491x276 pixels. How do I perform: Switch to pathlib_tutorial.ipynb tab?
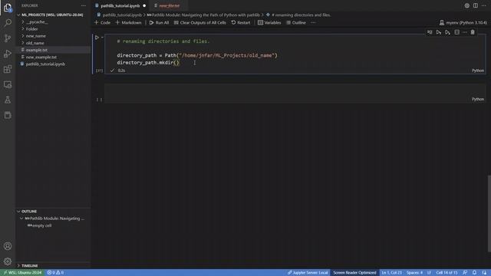click(120, 5)
